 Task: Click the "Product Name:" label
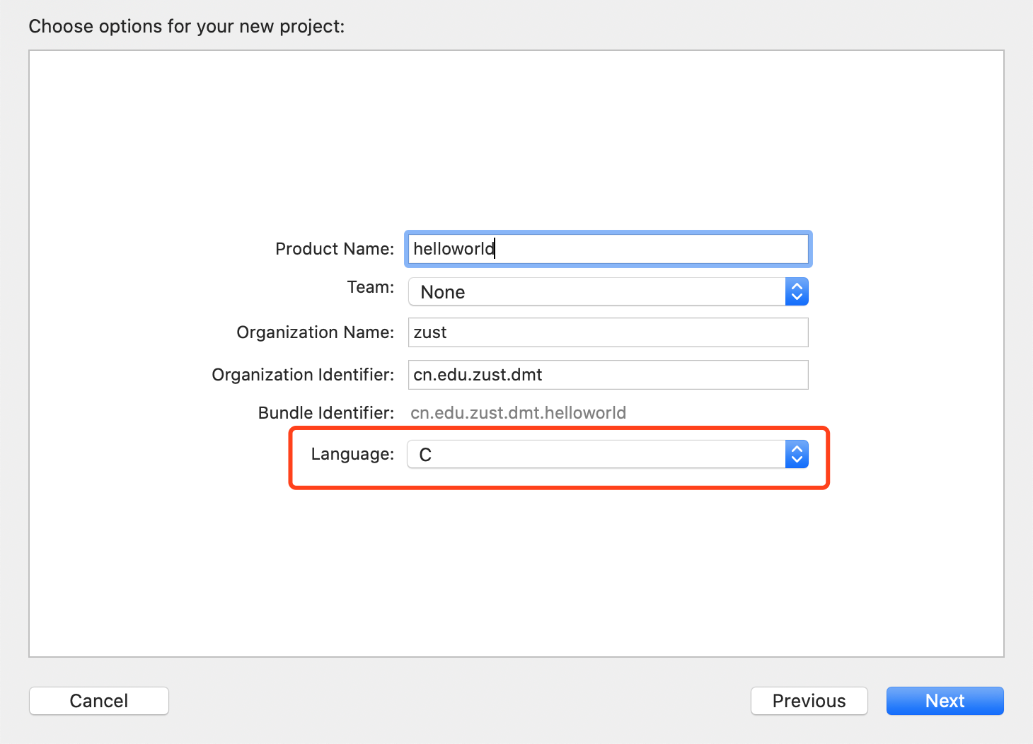point(334,249)
